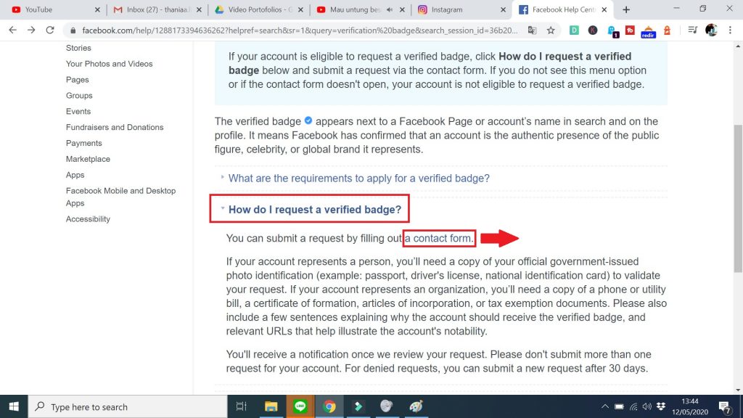Bookmark this page with the star icon
This screenshot has height=418, width=743.
pos(551,30)
